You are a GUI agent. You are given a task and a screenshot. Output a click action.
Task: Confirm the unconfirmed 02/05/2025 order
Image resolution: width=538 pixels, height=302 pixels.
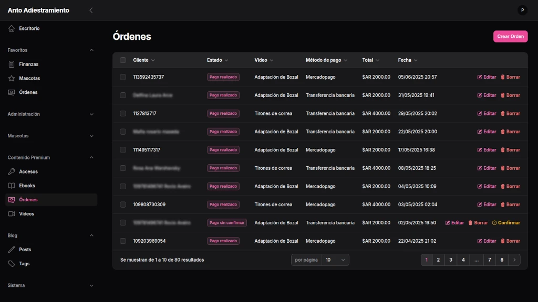(506, 223)
